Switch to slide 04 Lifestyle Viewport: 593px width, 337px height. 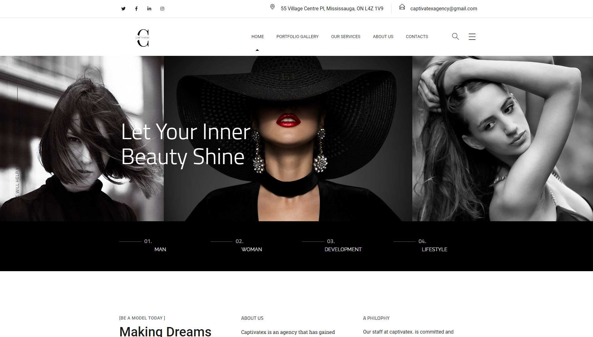pos(434,249)
